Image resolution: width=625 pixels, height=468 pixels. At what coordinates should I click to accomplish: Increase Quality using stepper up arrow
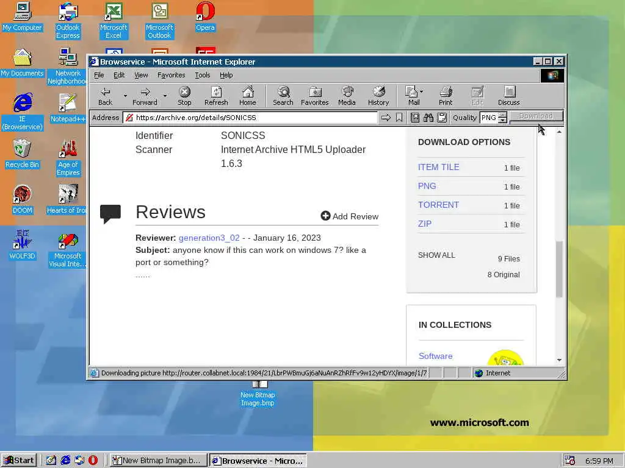(x=503, y=115)
